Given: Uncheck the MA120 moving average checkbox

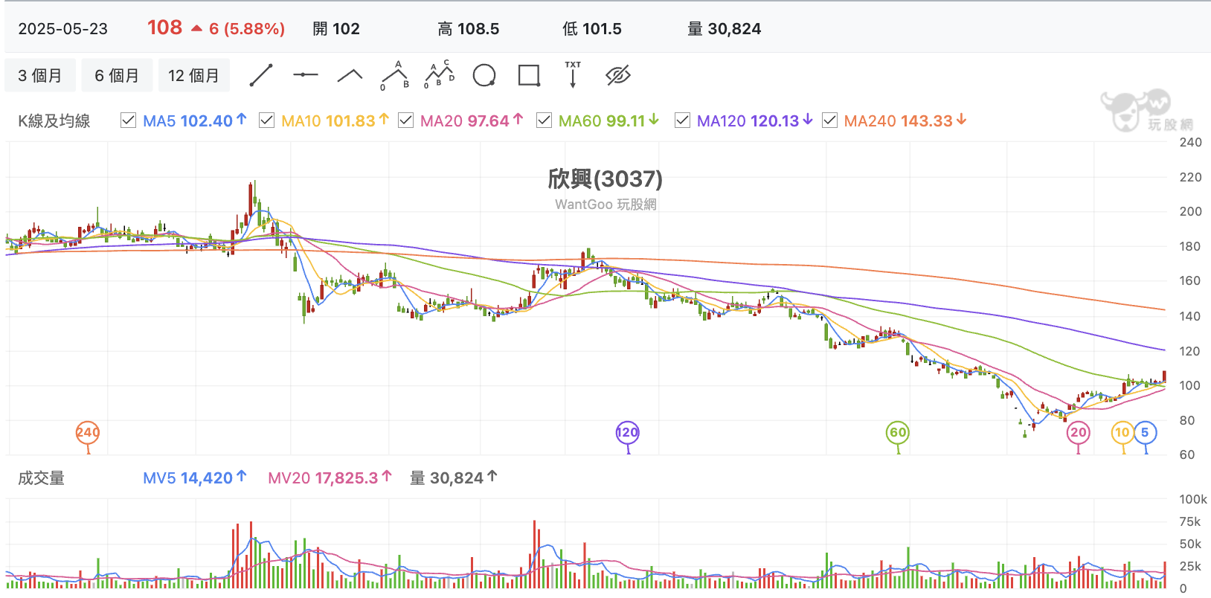Looking at the screenshot, I should click(x=682, y=120).
